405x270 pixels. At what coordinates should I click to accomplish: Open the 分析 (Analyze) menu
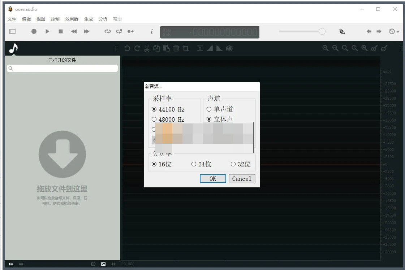coord(103,19)
